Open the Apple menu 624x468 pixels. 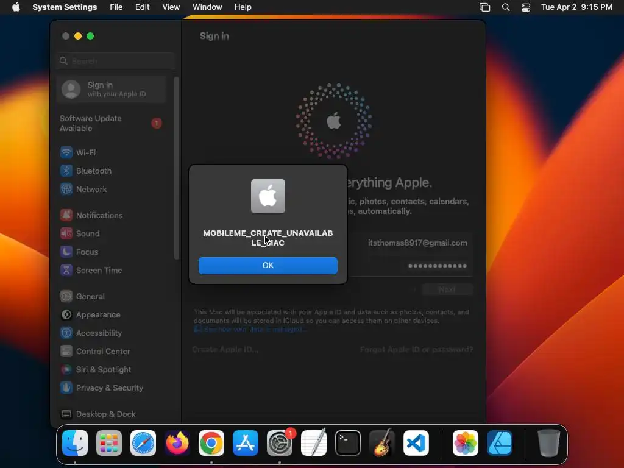coord(16,7)
